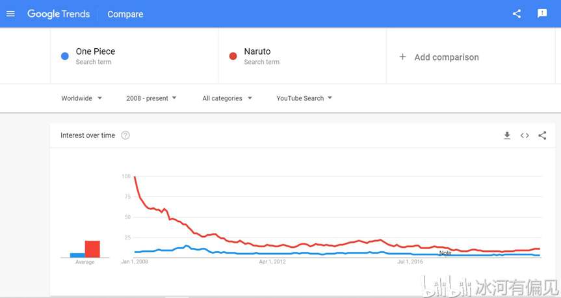Click the embed code icon
Viewport: 561px width, 298px height.
point(525,135)
